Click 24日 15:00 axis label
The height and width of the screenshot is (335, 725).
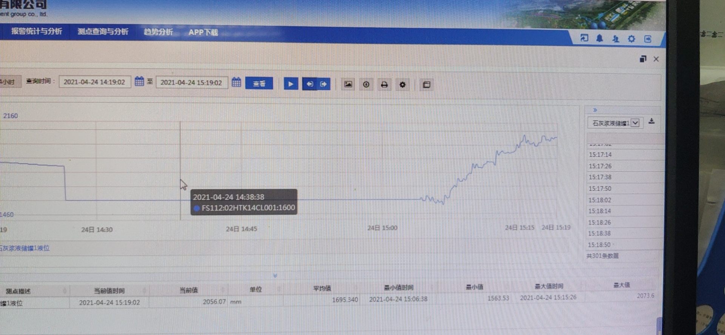tap(382, 228)
